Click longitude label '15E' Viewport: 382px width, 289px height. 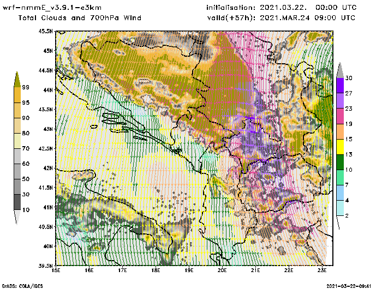(56, 270)
